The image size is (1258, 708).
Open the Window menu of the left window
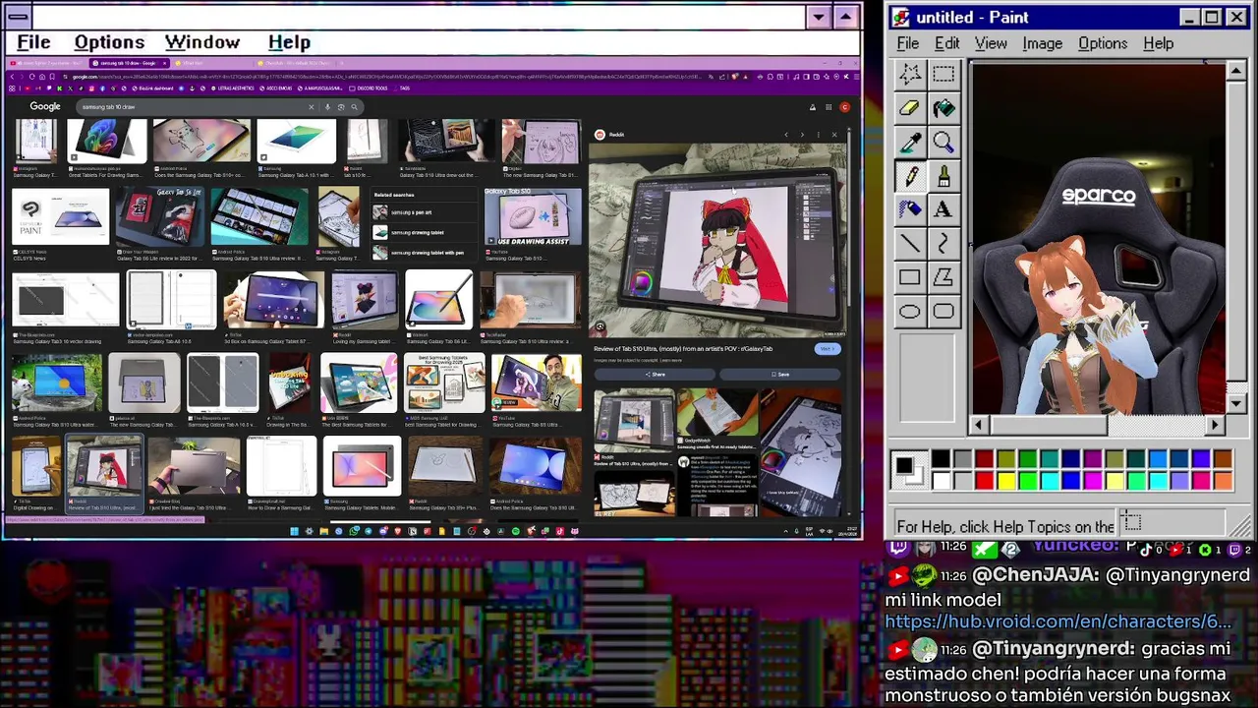202,42
